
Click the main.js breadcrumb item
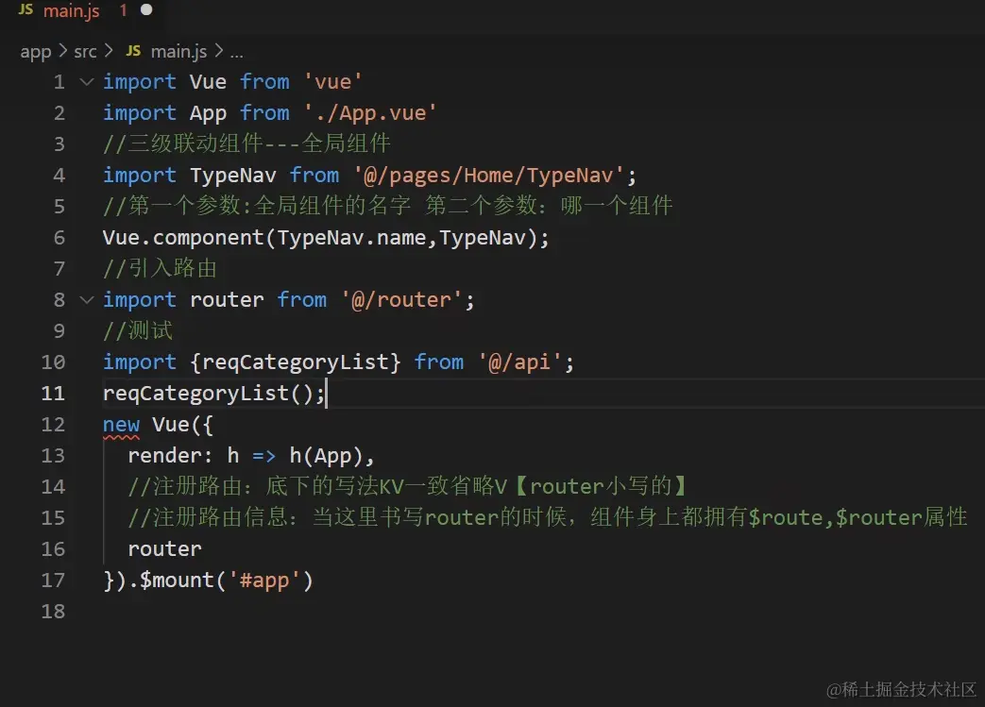click(x=178, y=52)
